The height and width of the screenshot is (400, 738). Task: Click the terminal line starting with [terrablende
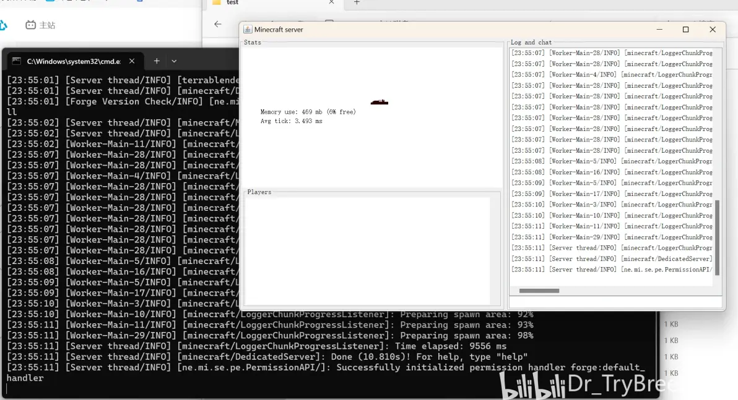[x=123, y=80]
